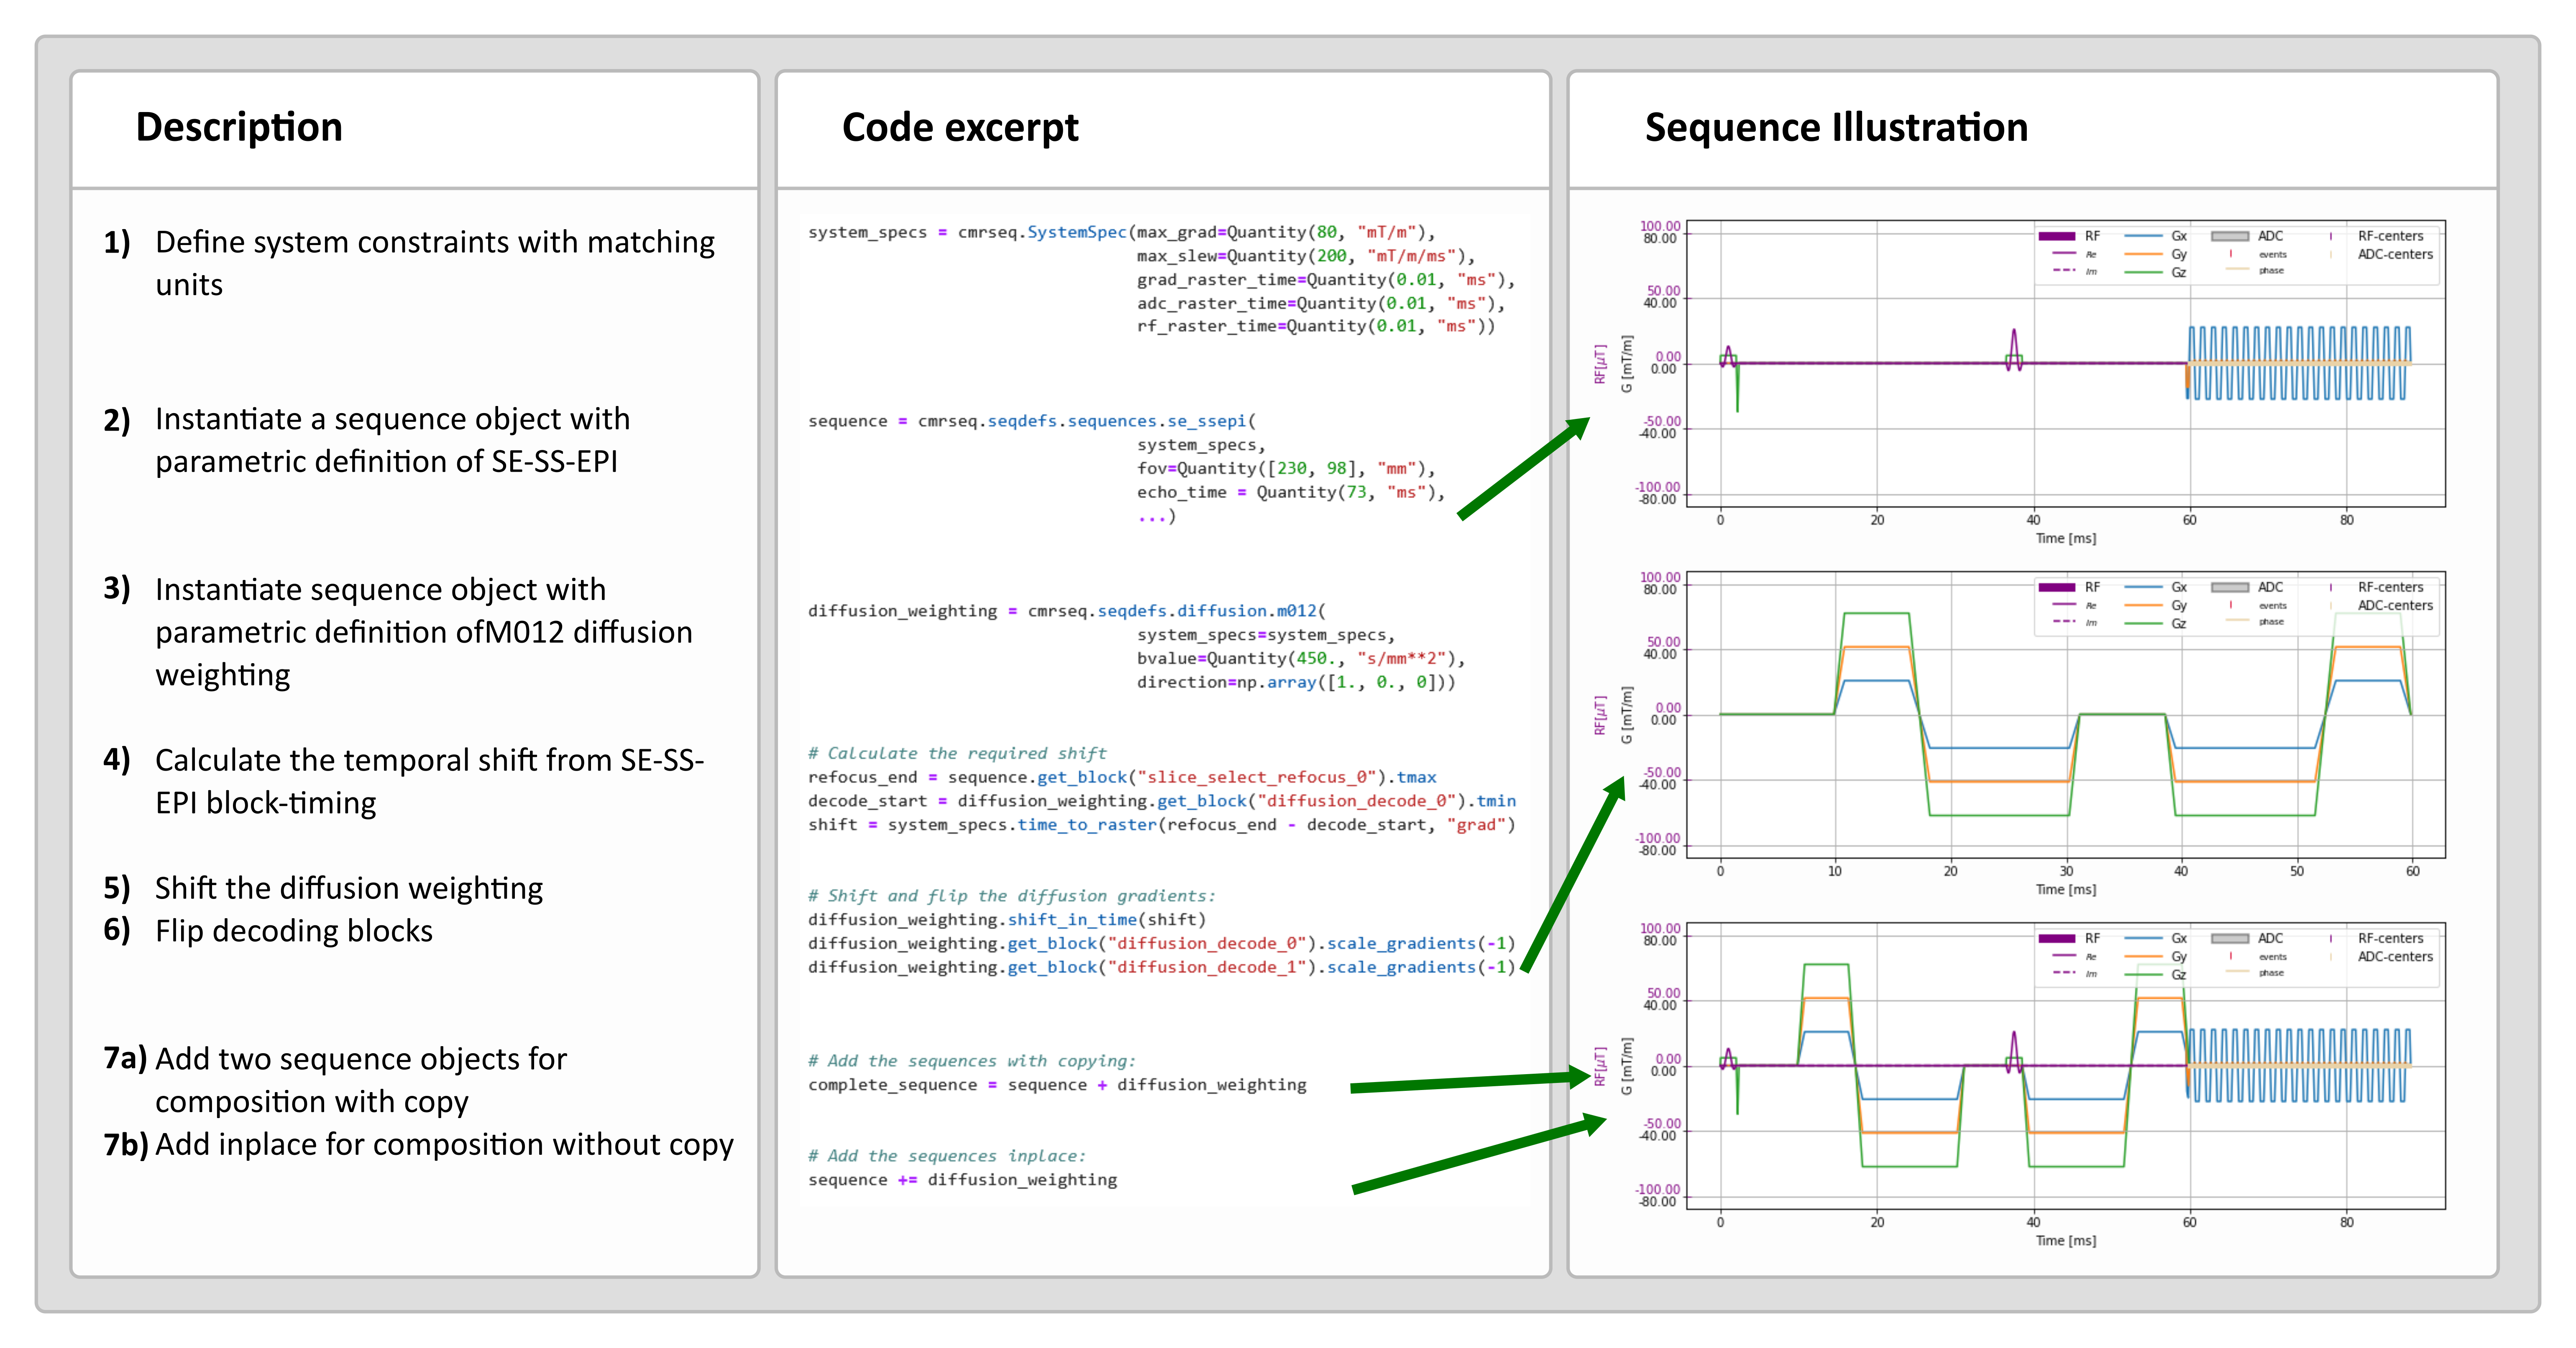Select the Sequence Illustration heading
2576x1348 pixels.
1836,128
